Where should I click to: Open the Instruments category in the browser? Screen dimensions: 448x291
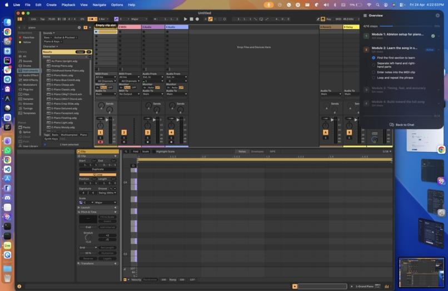pyautogui.click(x=28, y=71)
